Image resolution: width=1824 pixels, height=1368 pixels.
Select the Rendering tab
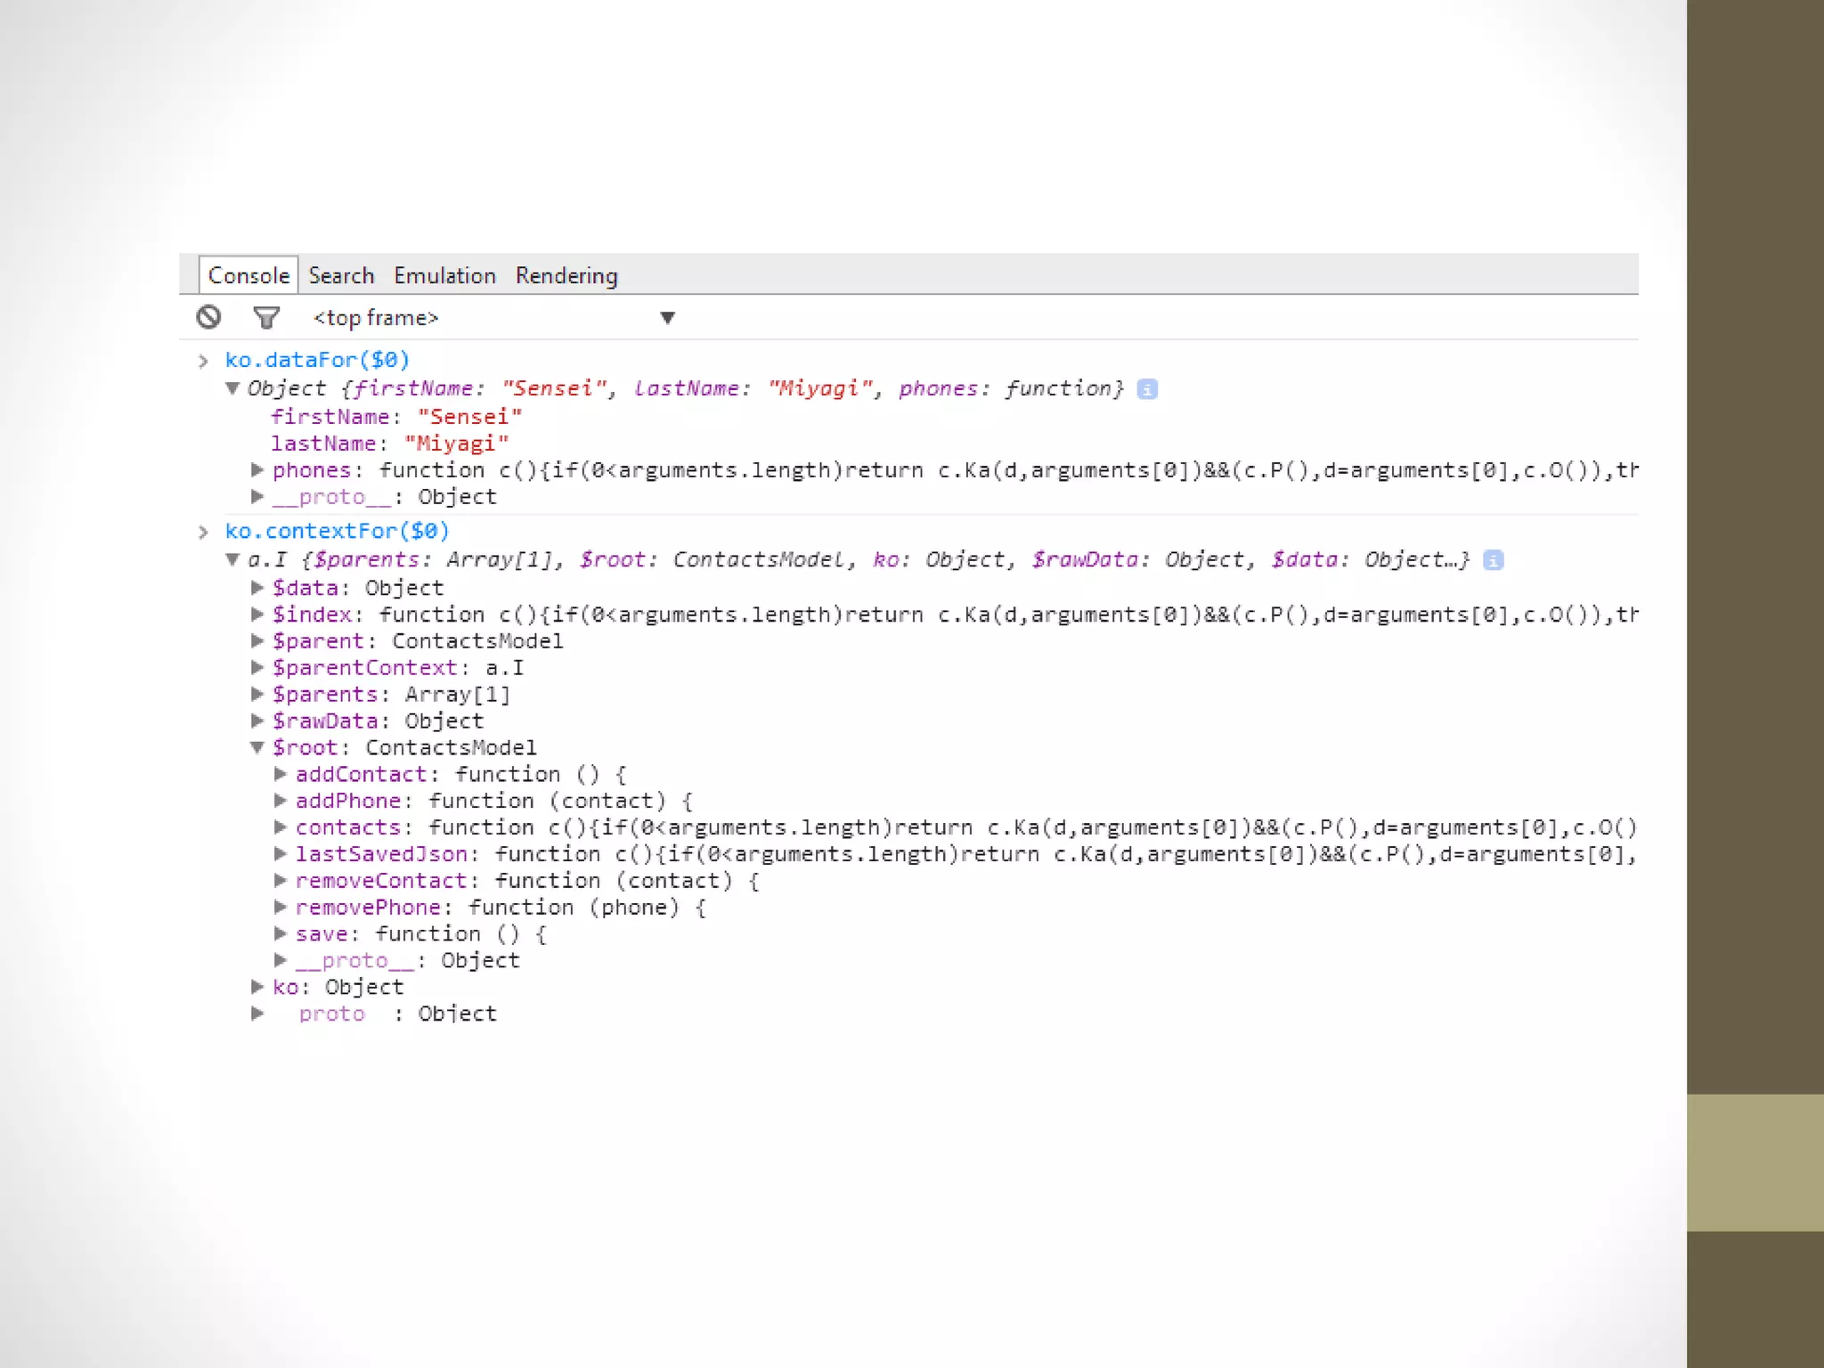pos(566,276)
